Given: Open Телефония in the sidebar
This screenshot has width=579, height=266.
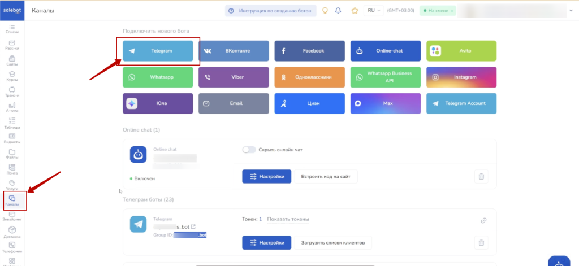Looking at the screenshot, I should 12,247.
